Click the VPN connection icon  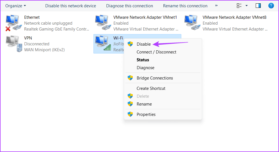tap(13, 44)
